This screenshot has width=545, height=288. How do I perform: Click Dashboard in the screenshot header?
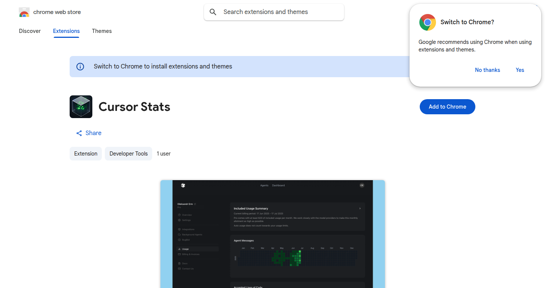pos(278,185)
